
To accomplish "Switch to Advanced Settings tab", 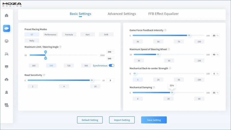I will pyautogui.click(x=122, y=14).
